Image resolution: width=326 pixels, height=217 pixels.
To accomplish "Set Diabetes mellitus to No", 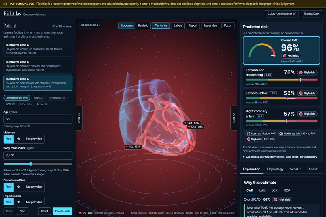I will coord(18,187).
